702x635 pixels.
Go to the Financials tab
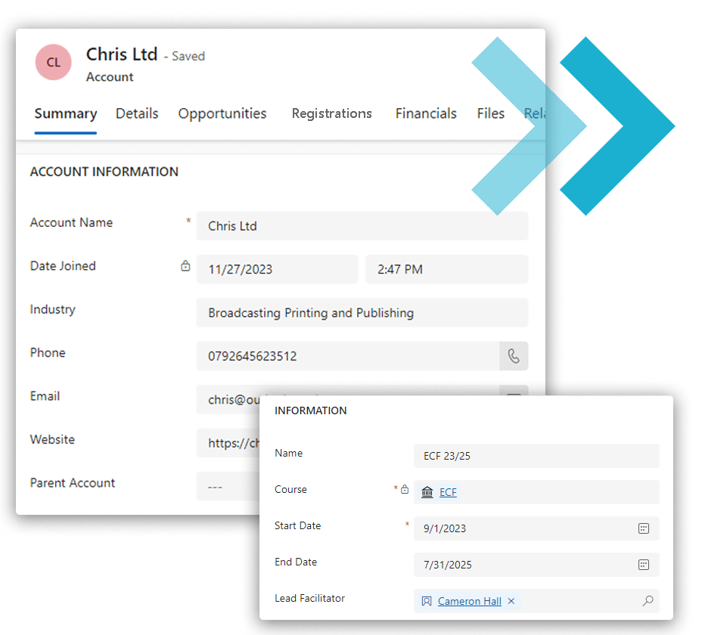426,113
